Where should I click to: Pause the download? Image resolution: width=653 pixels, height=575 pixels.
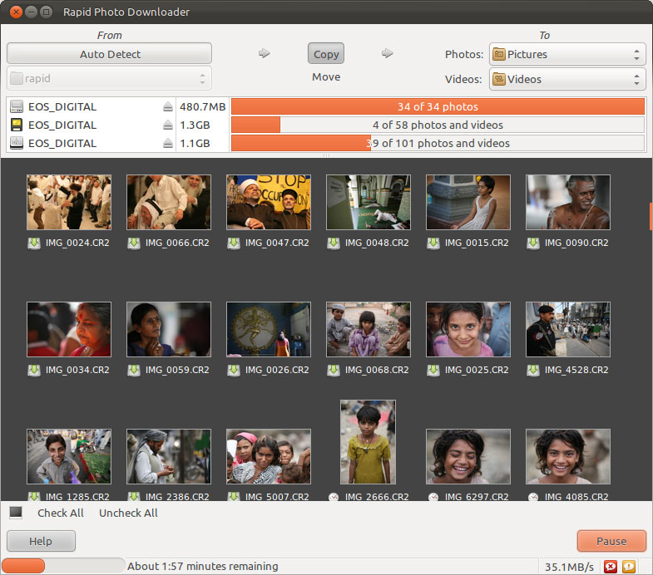pos(611,541)
